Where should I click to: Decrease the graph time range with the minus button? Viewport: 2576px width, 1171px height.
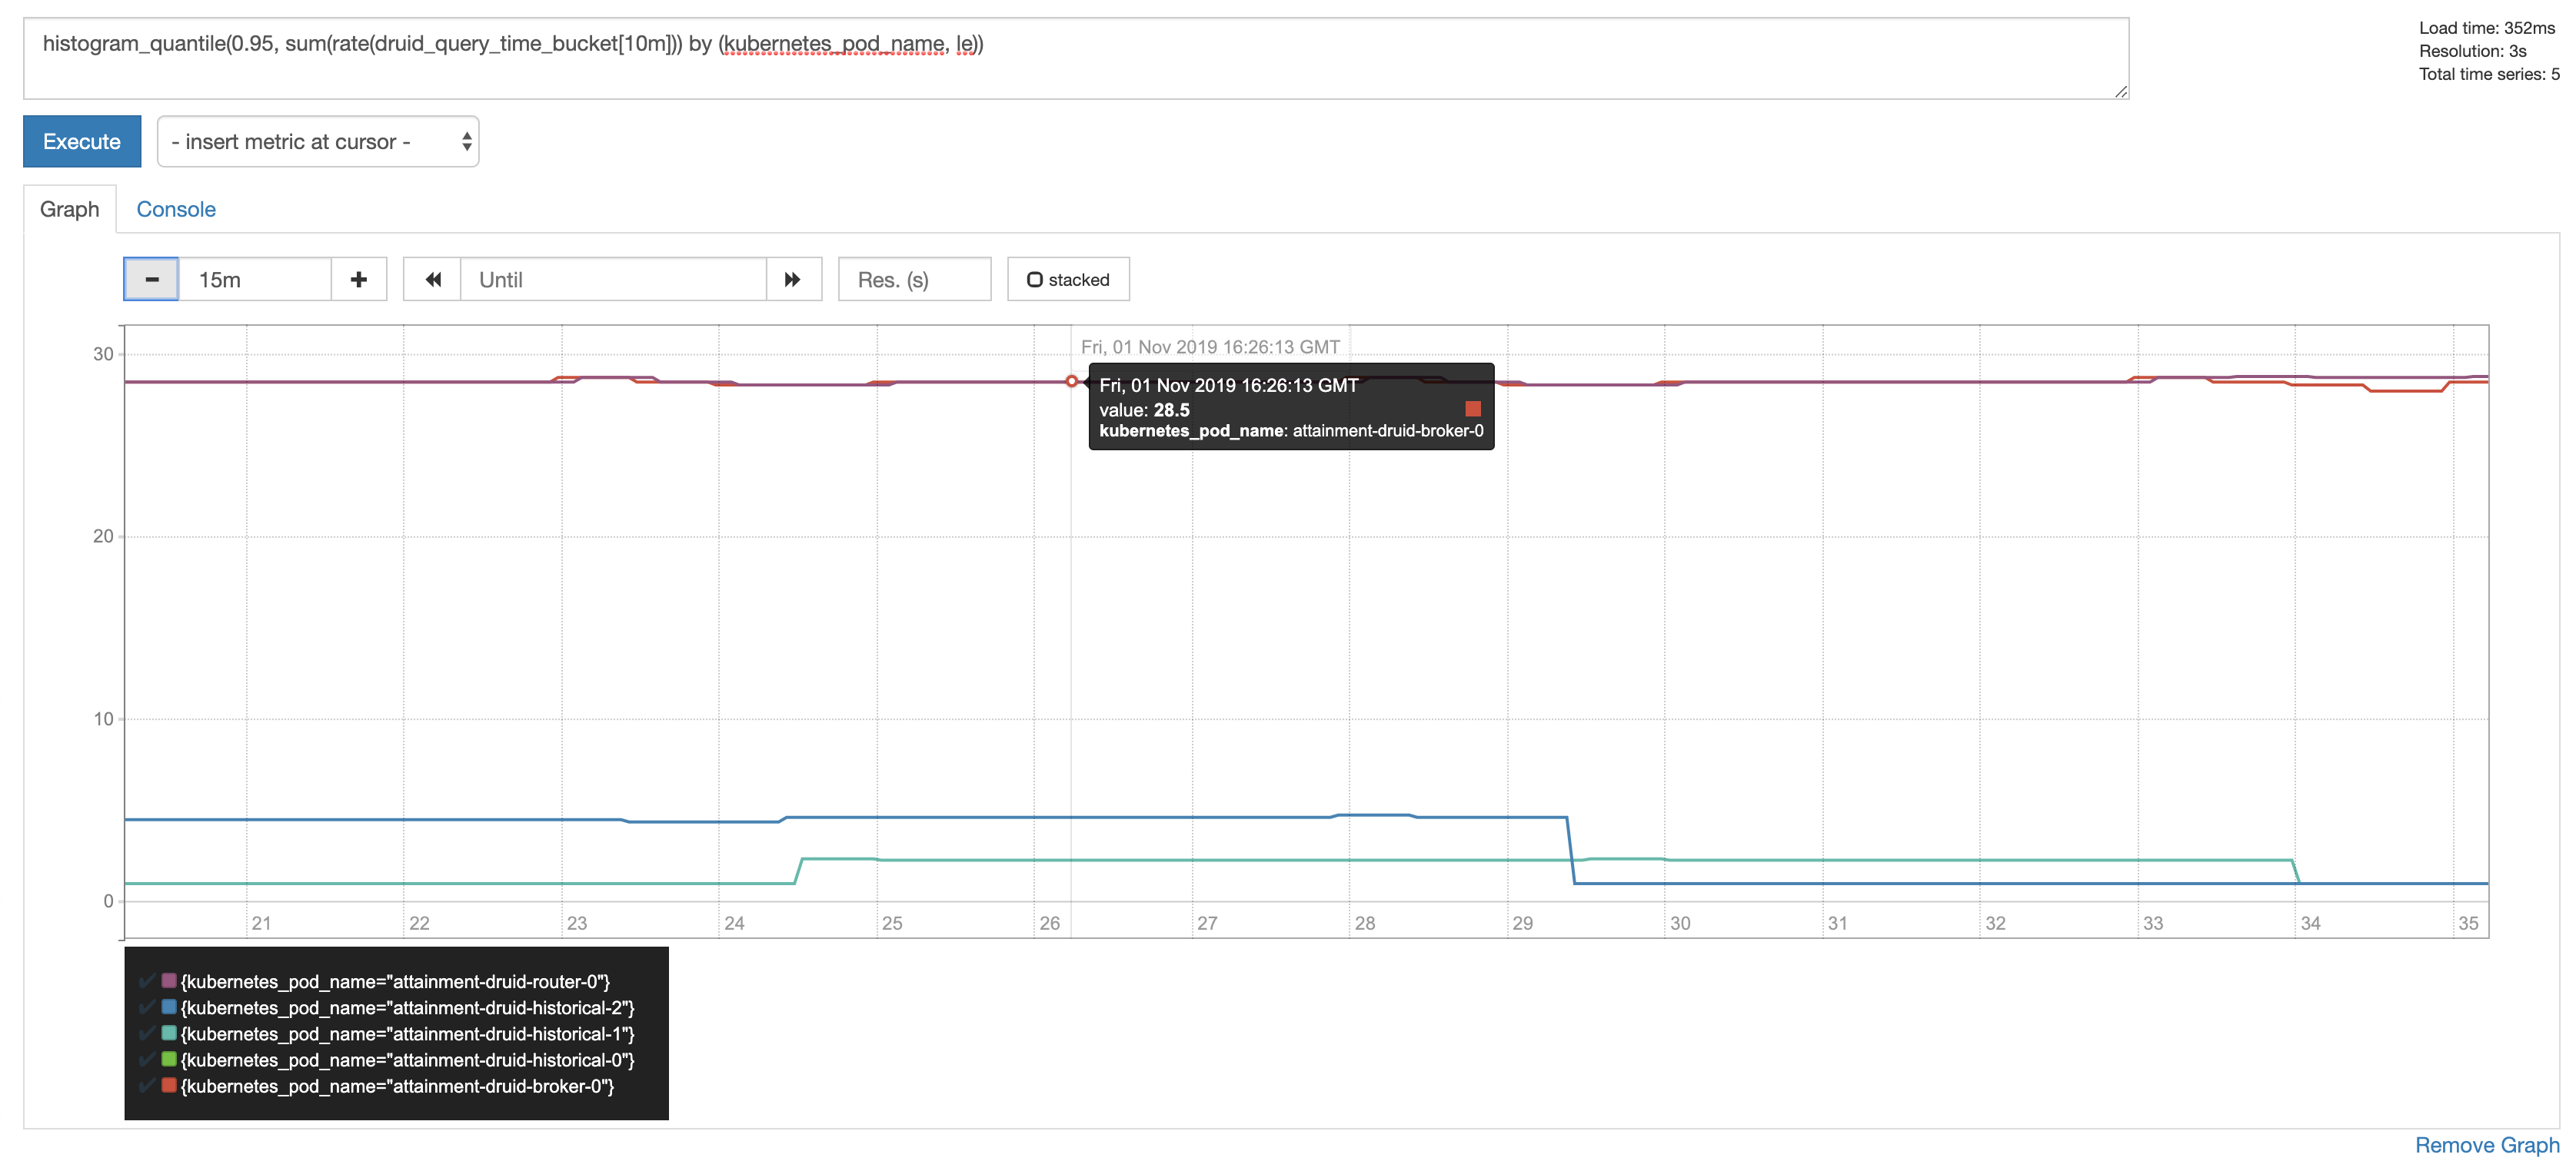pyautogui.click(x=151, y=280)
